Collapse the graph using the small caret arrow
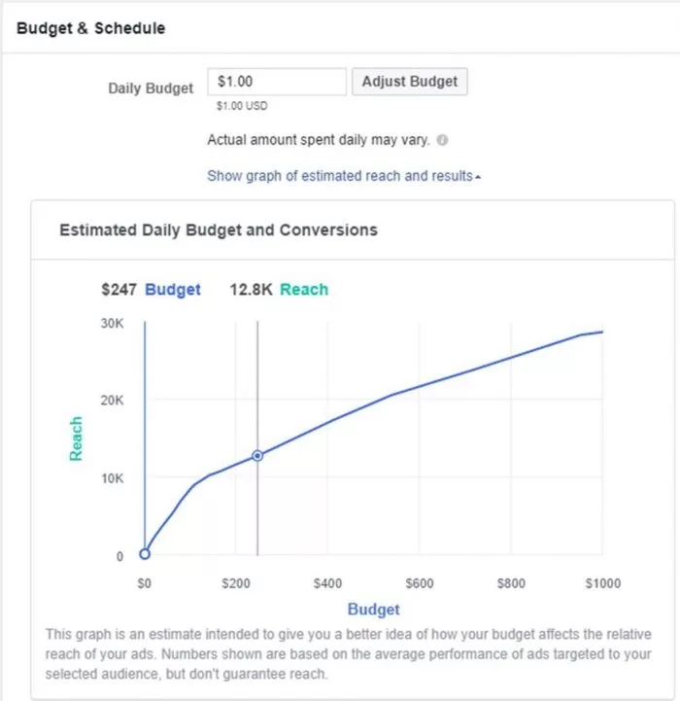The height and width of the screenshot is (701, 680). click(x=478, y=177)
